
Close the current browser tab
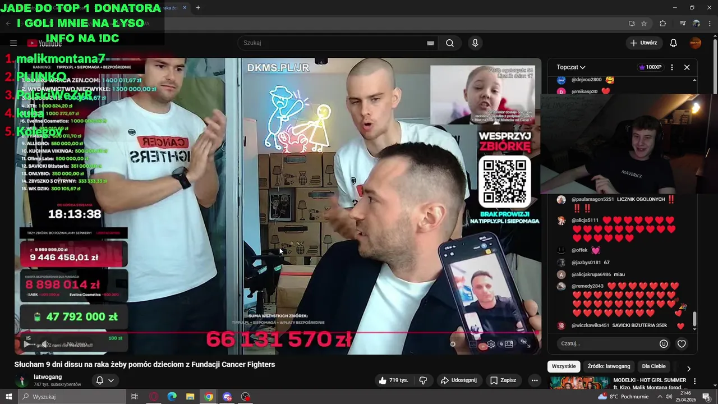[x=185, y=7]
